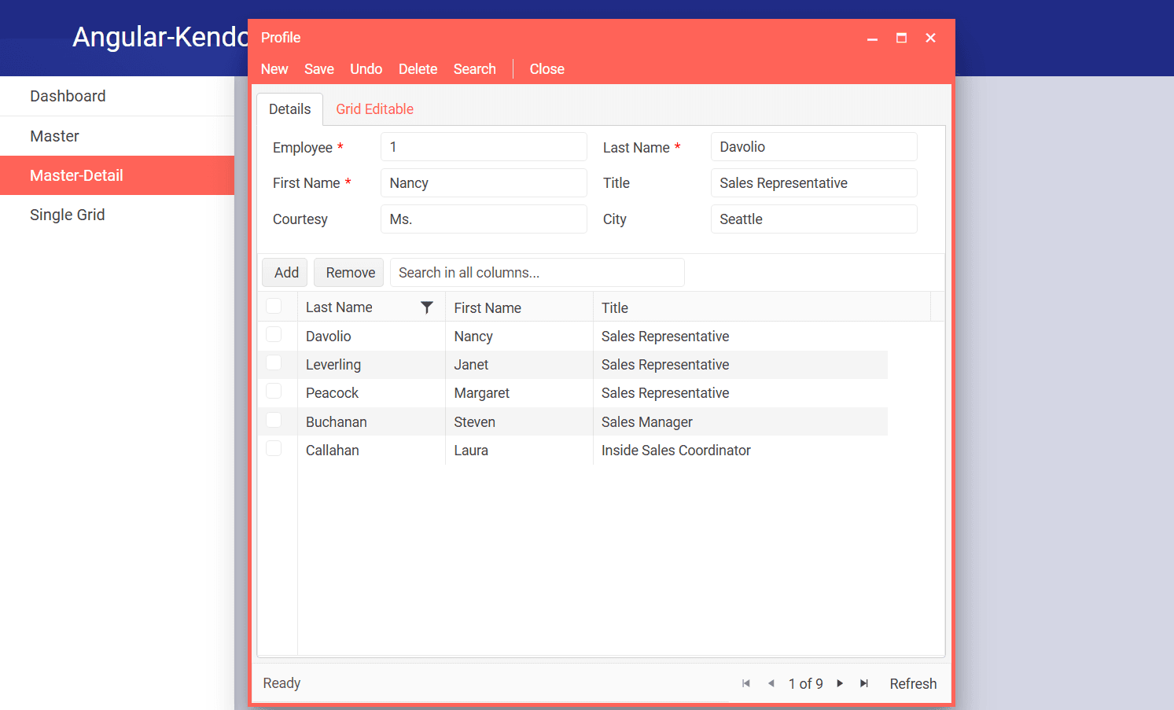Click the Angular-Kendo app title
This screenshot has height=710, width=1174.
(x=160, y=37)
